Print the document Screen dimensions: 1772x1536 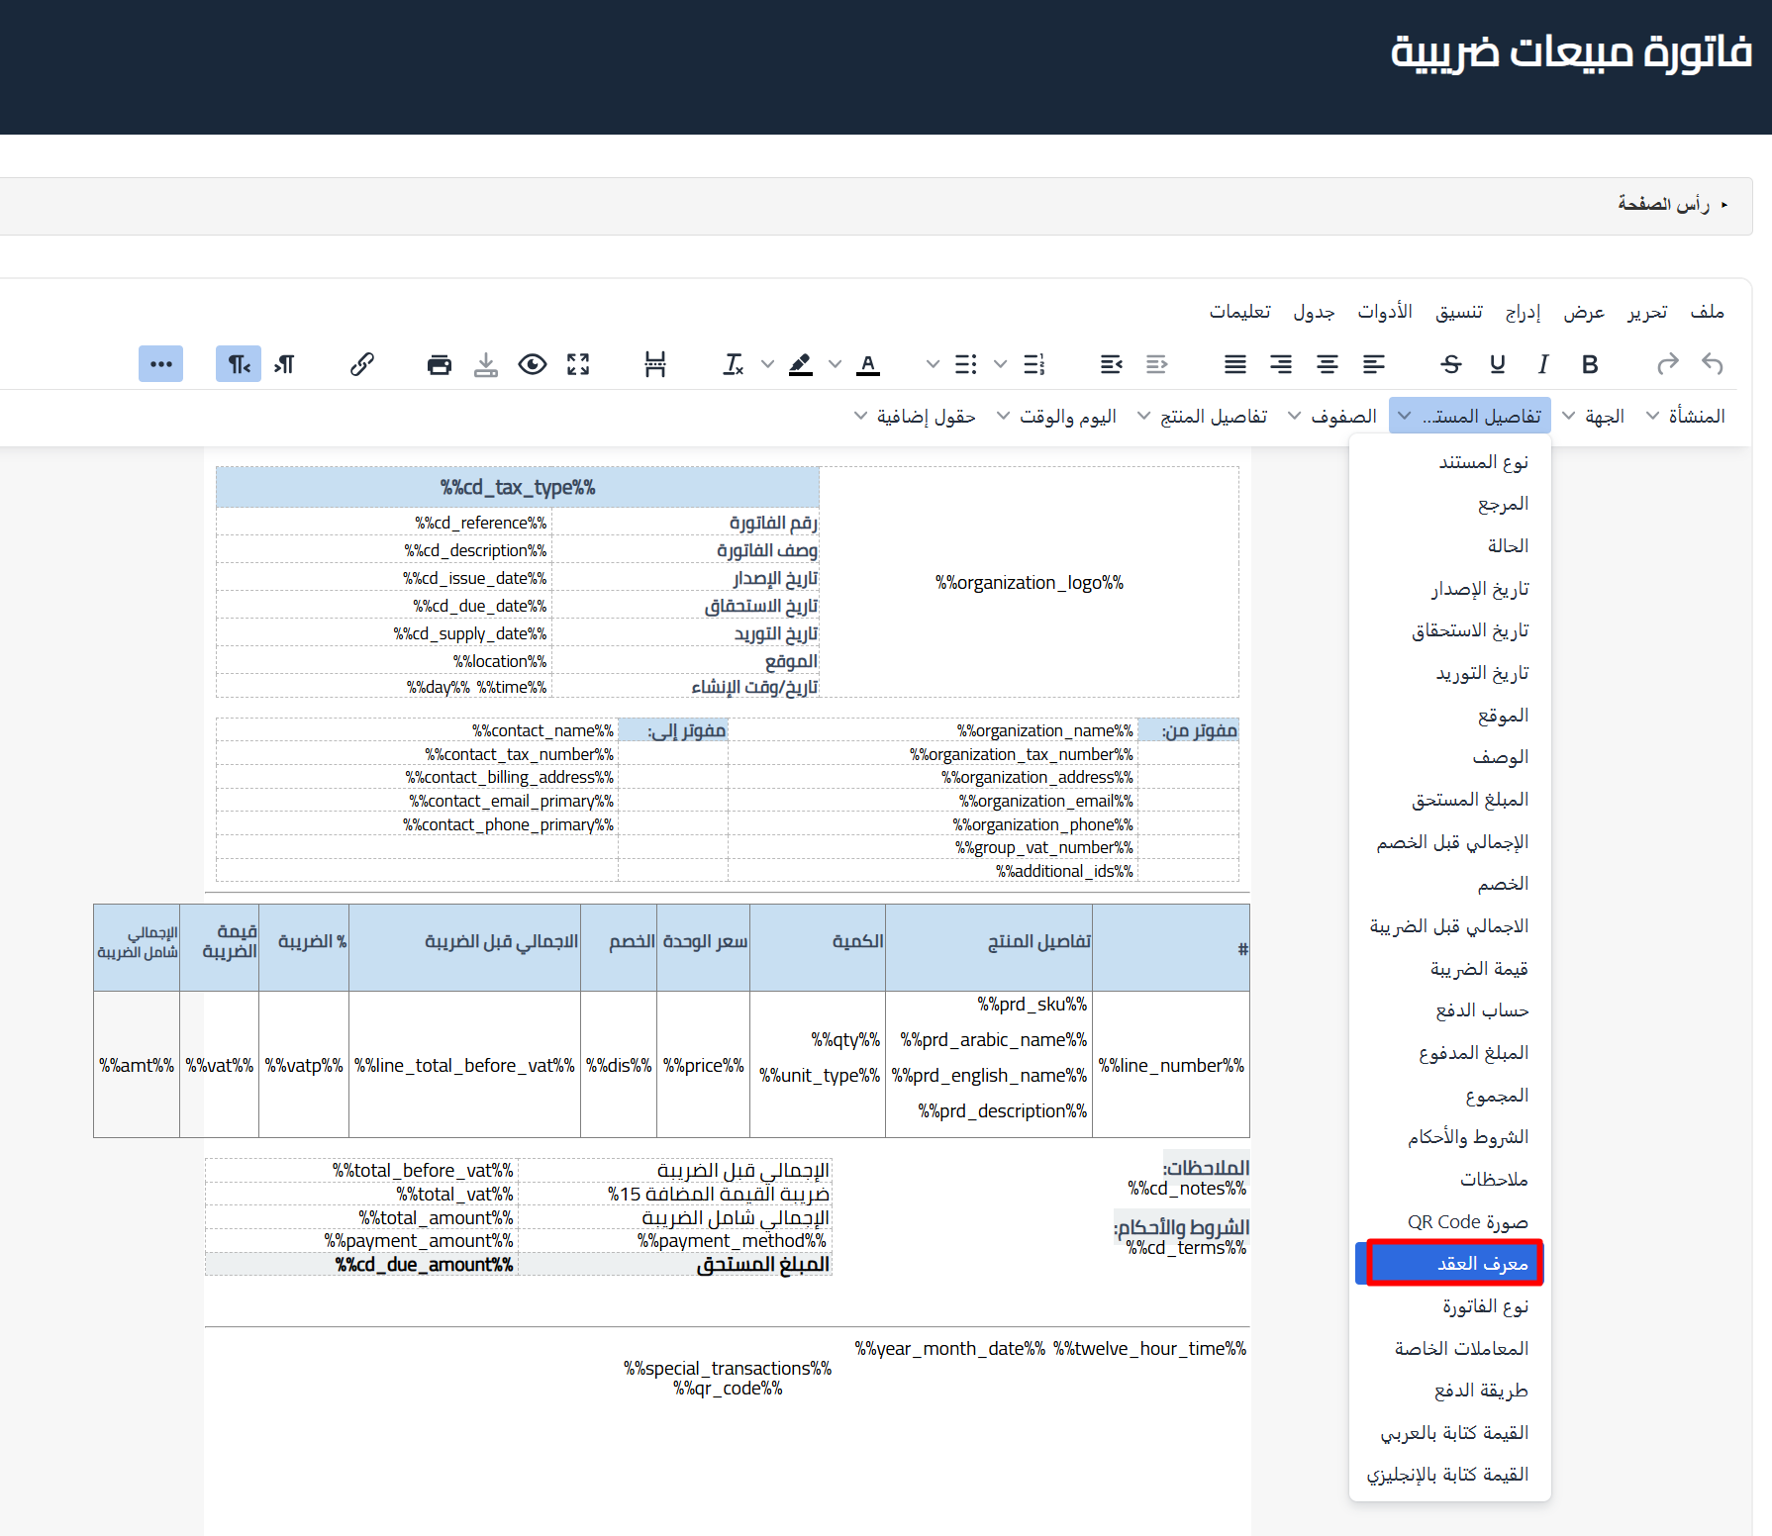coord(440,364)
